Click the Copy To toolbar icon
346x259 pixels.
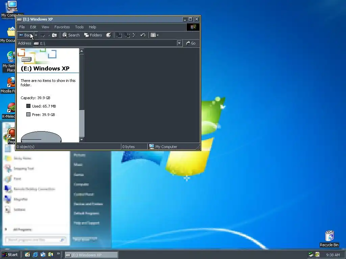pyautogui.click(x=127, y=35)
